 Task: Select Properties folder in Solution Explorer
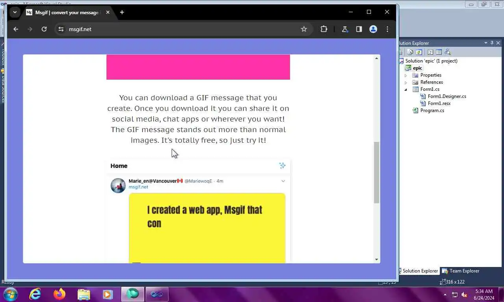coord(431,75)
